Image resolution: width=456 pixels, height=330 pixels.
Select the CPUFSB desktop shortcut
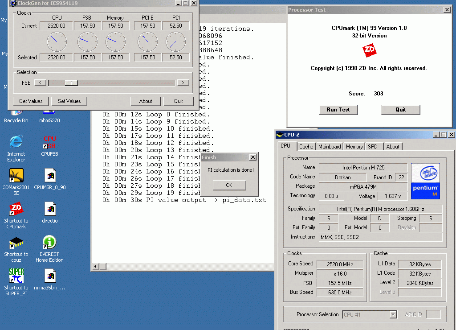[x=49, y=146]
